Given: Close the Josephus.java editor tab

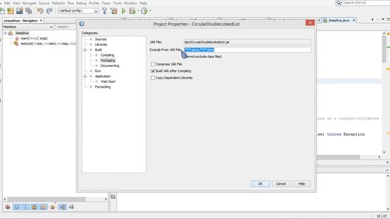Looking at the screenshot, I should point(353,20).
